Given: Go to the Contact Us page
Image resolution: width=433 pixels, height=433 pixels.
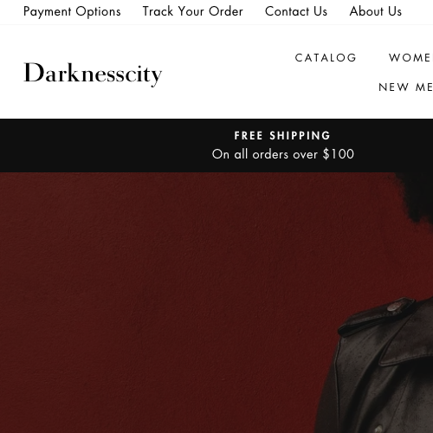Looking at the screenshot, I should tap(296, 11).
